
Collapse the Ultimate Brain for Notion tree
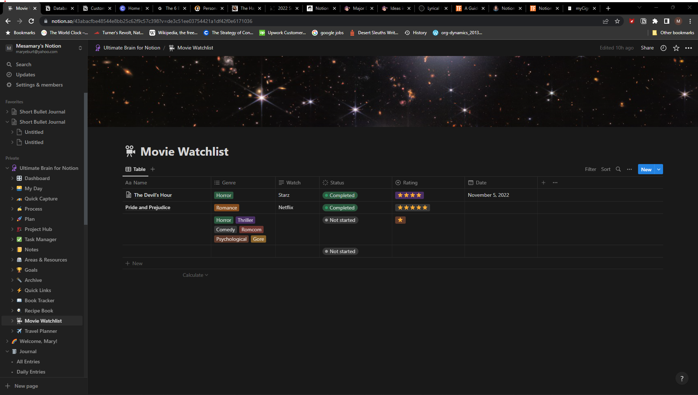7,168
